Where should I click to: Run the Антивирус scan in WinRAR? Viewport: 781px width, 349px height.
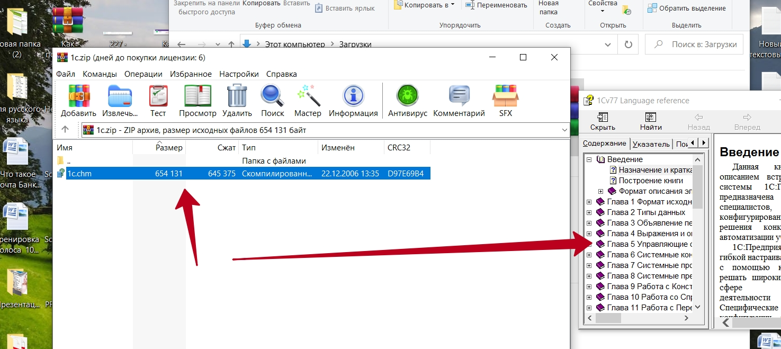coord(408,101)
